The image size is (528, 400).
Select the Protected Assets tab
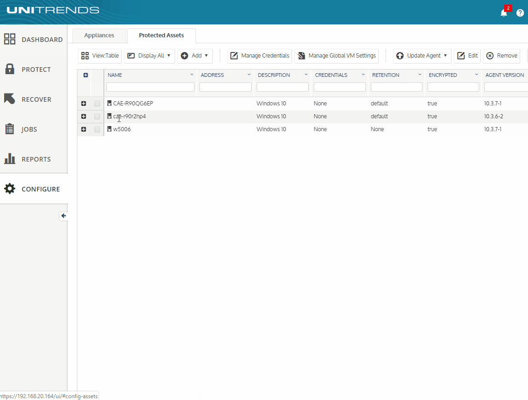161,35
